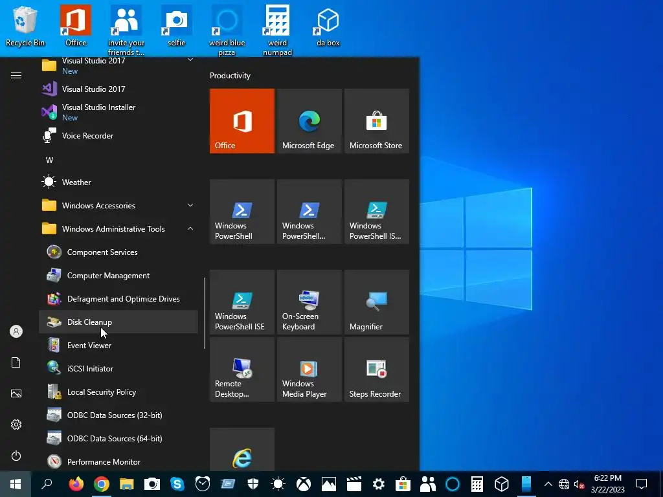The width and height of the screenshot is (663, 497).
Task: Select the Recycle Bin desktop icon
Action: click(25, 26)
